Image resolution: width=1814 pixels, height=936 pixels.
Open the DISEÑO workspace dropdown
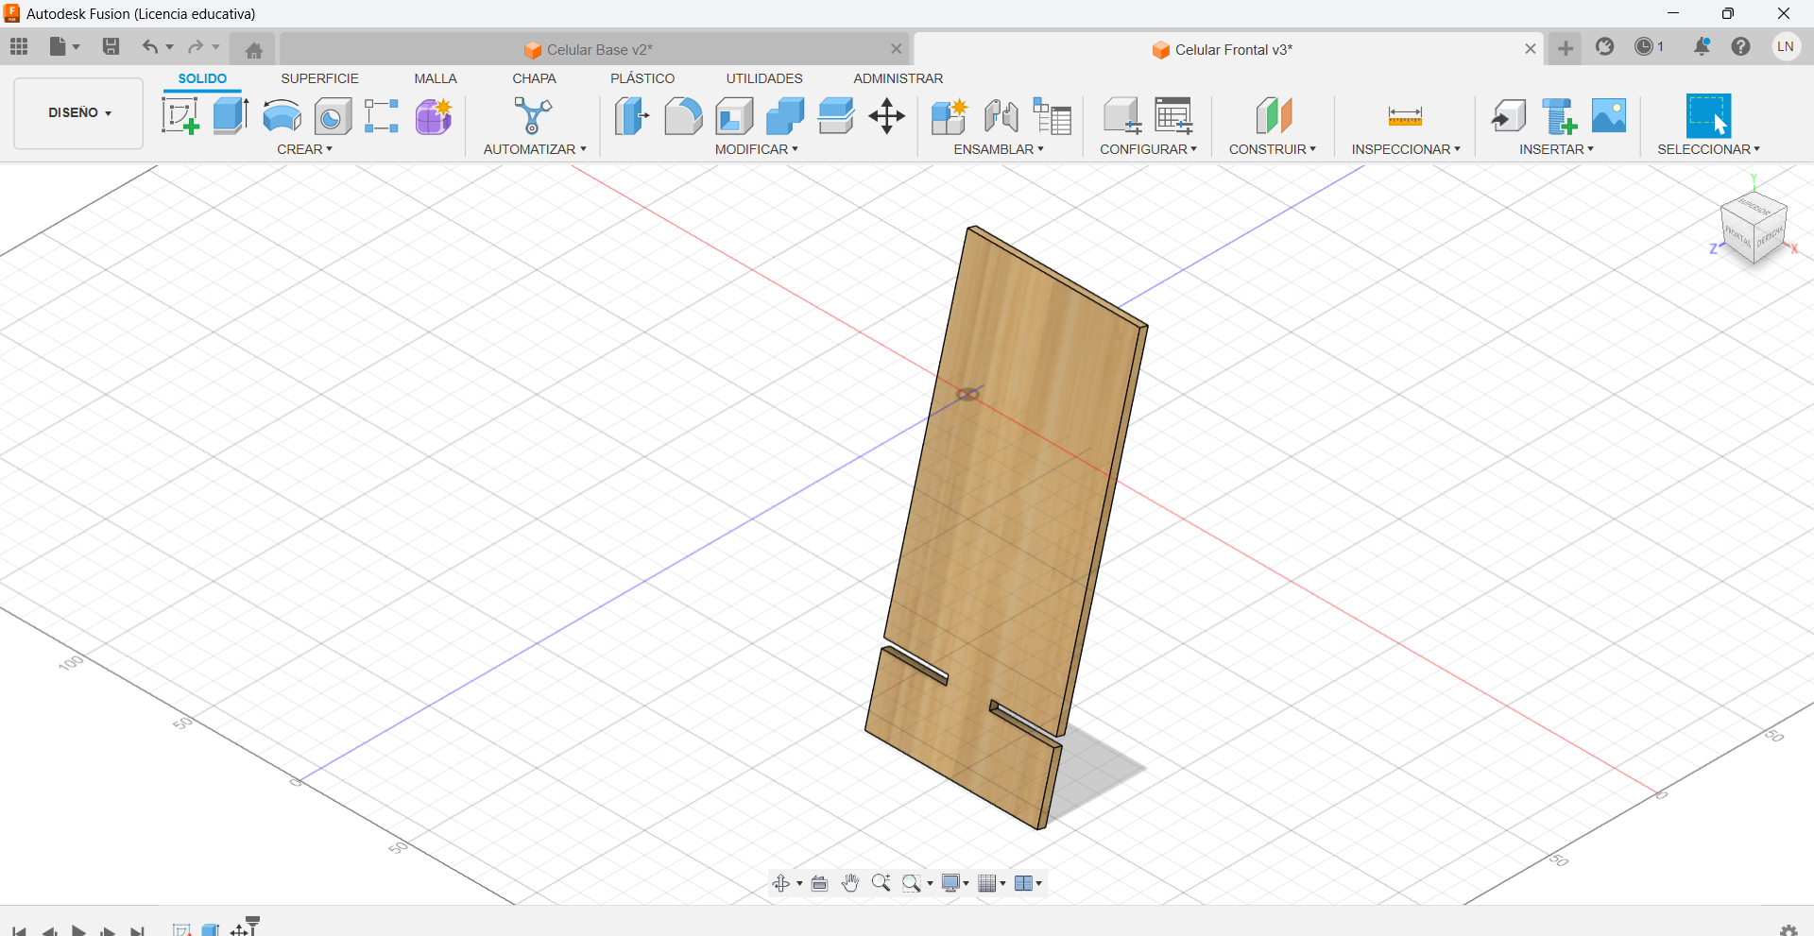coord(79,112)
